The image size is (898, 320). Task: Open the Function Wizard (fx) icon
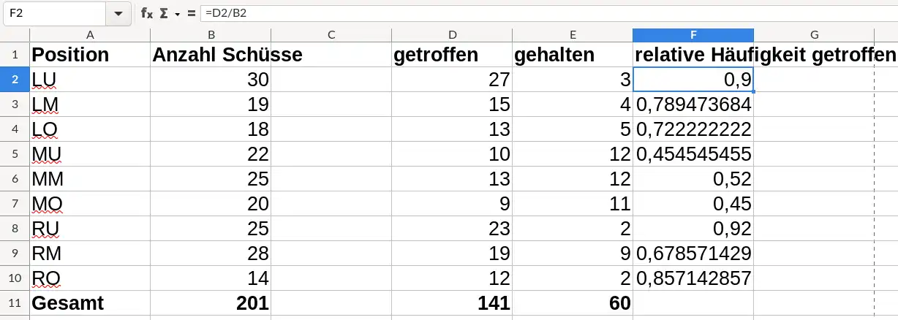coord(147,13)
